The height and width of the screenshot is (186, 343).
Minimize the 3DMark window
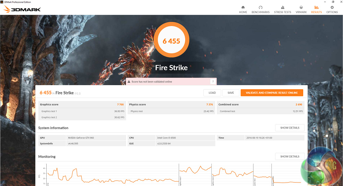click(x=325, y=2)
